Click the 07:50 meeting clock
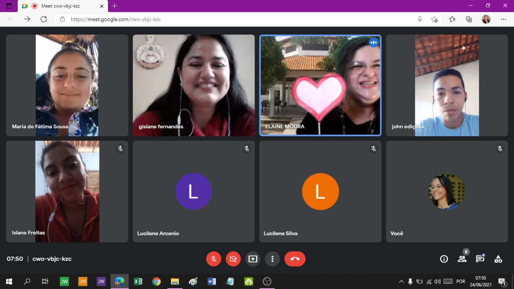This screenshot has width=514, height=289. coord(15,259)
